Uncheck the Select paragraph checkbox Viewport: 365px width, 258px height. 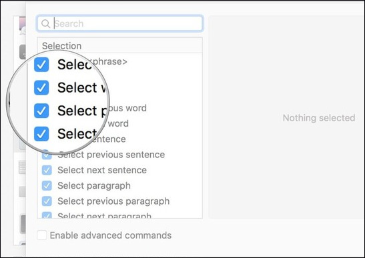[x=47, y=185]
